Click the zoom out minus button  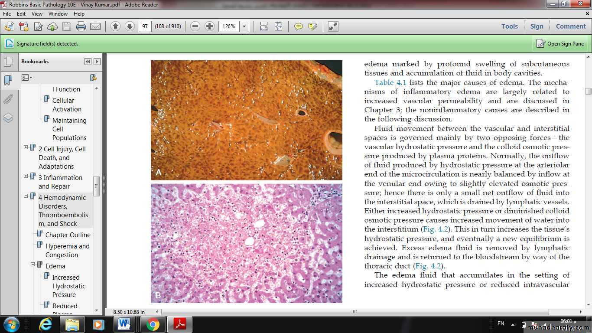pyautogui.click(x=195, y=26)
